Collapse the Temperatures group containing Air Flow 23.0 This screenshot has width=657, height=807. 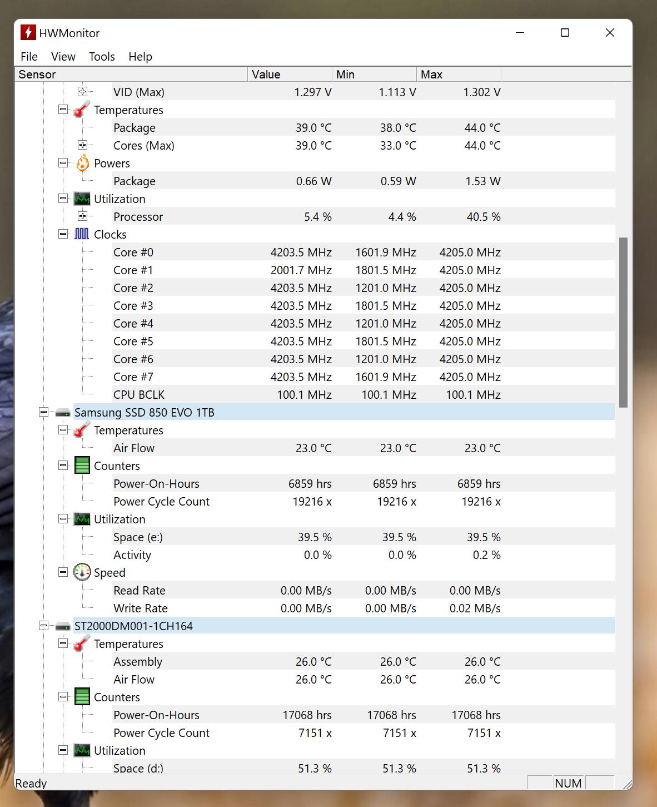tap(63, 430)
